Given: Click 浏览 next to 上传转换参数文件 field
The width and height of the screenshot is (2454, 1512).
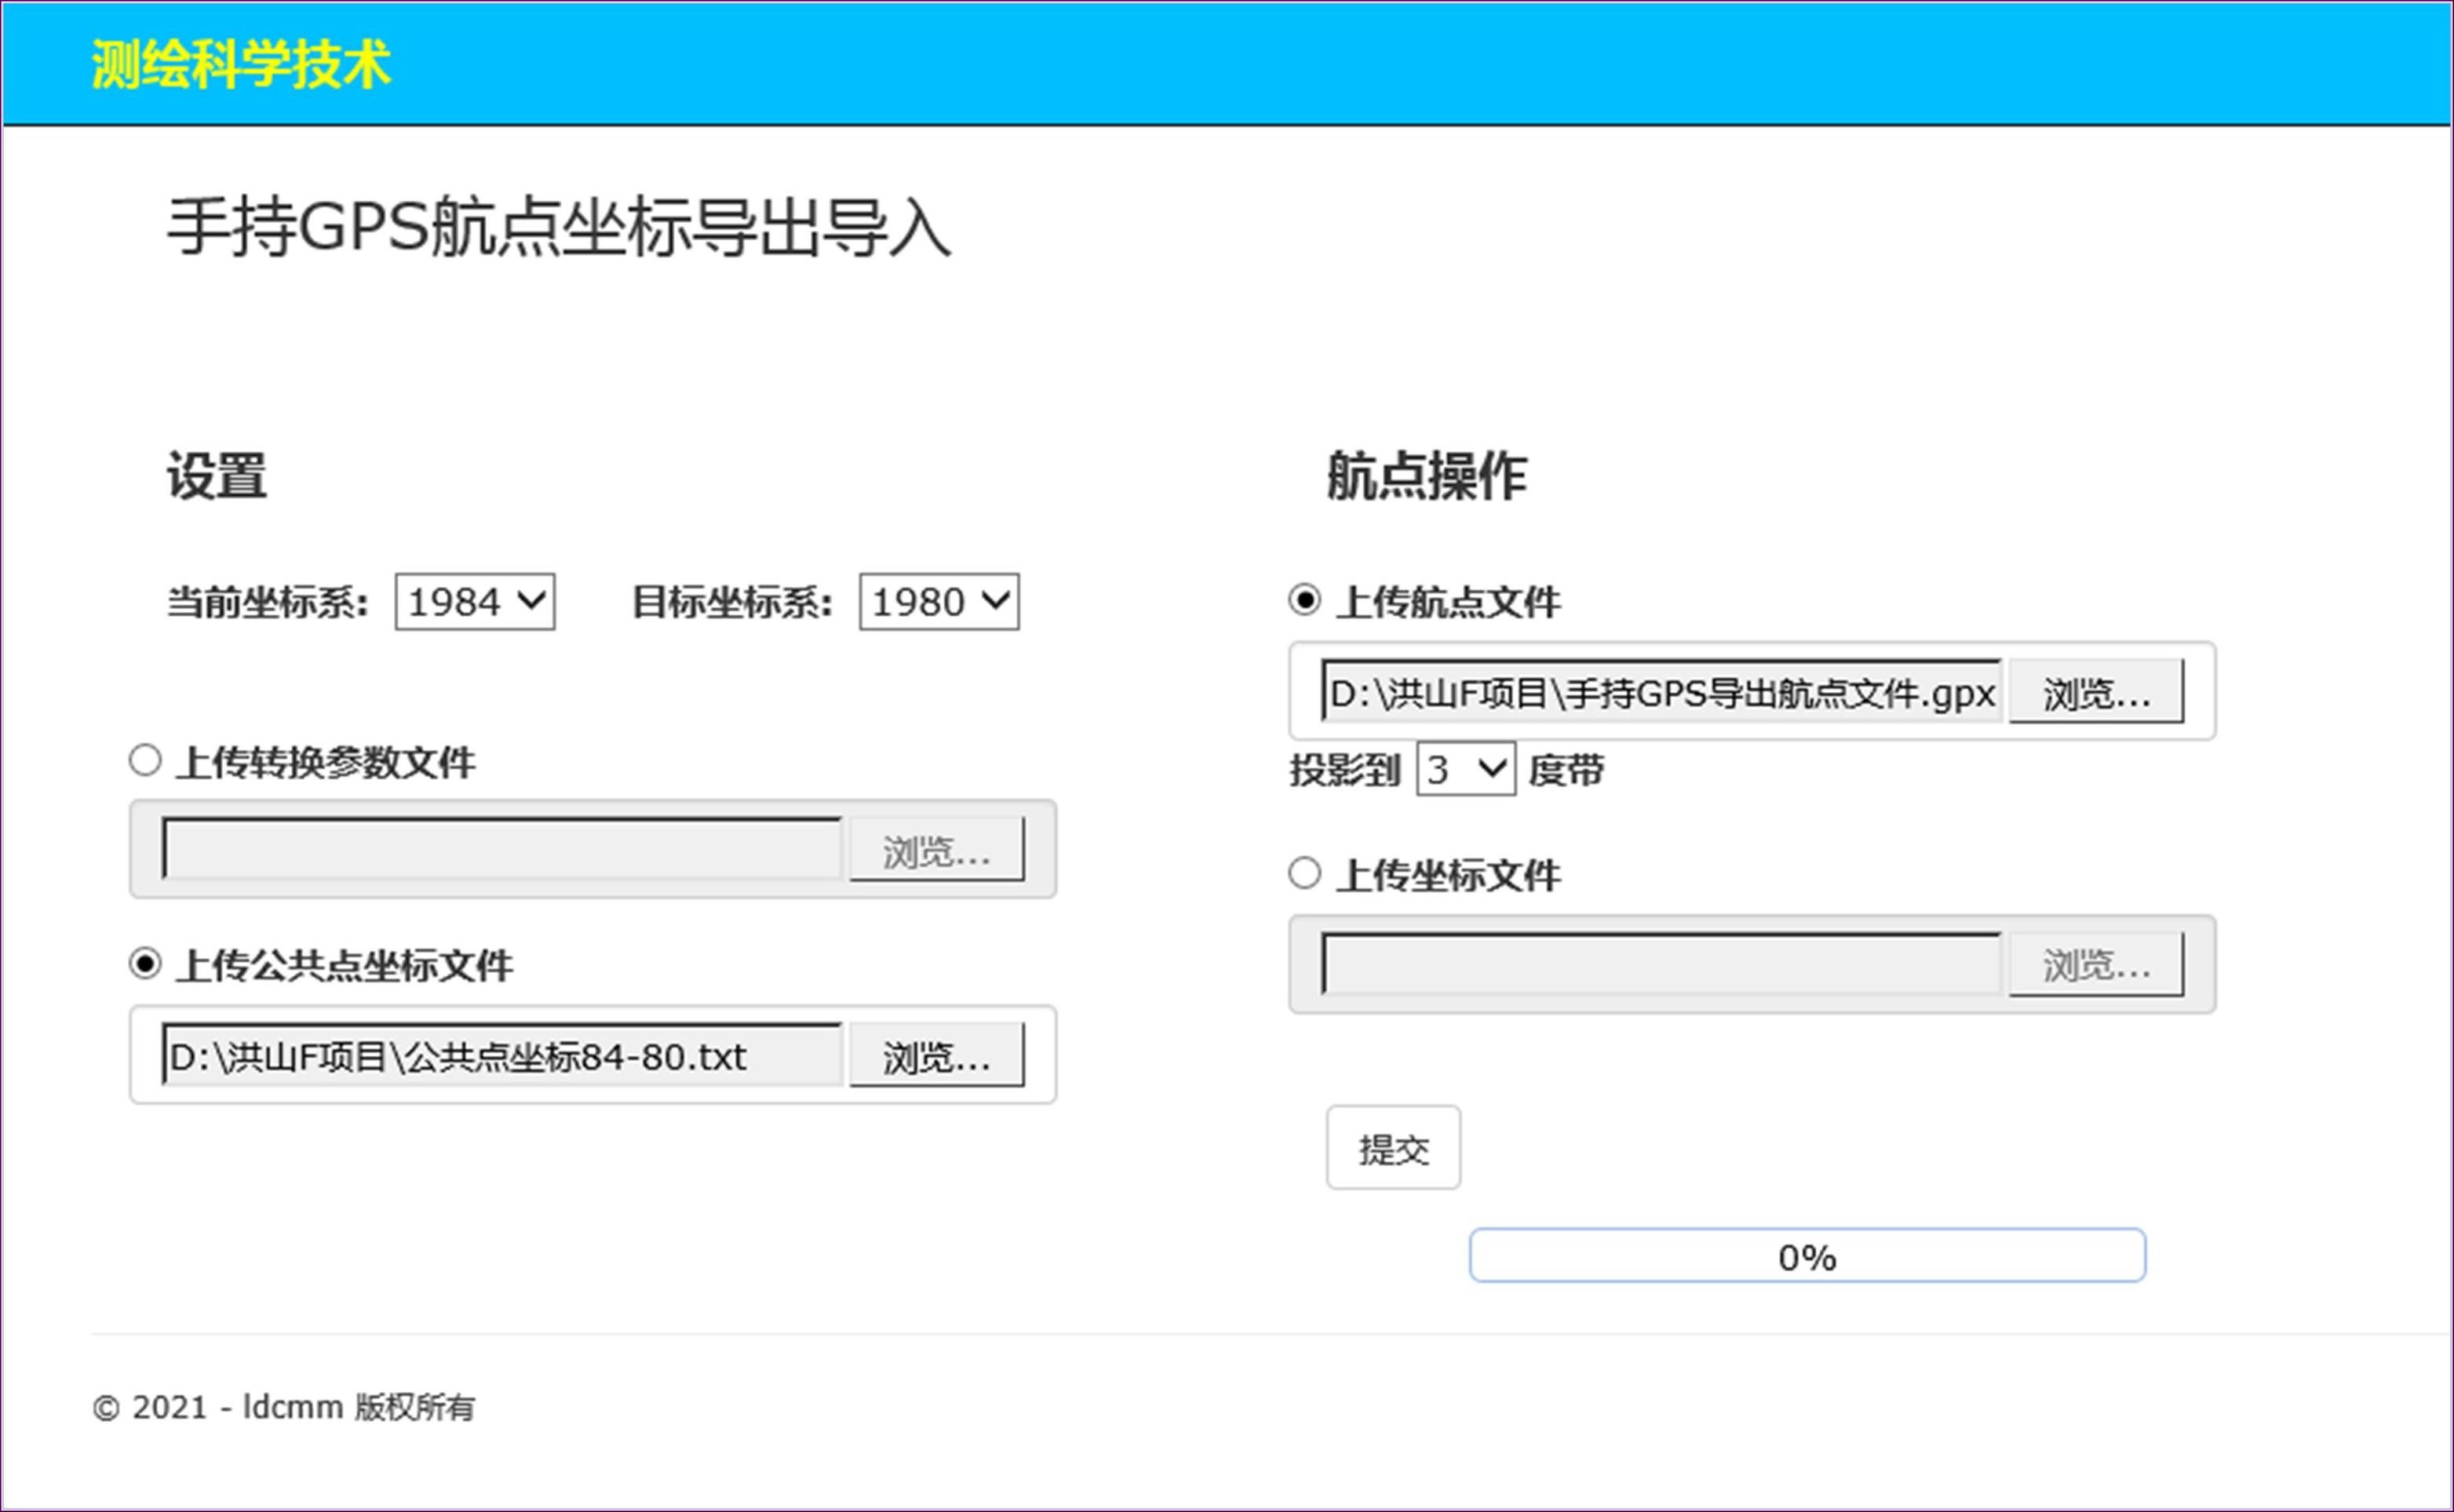Looking at the screenshot, I should click(937, 848).
